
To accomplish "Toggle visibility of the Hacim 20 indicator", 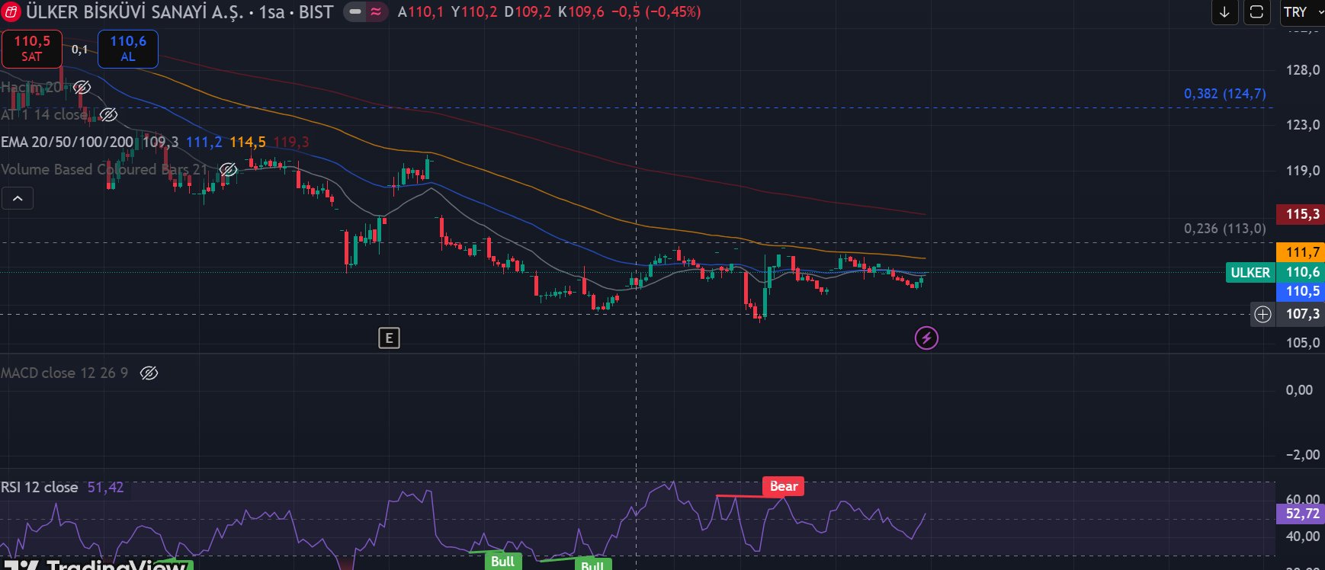I will 82,87.
